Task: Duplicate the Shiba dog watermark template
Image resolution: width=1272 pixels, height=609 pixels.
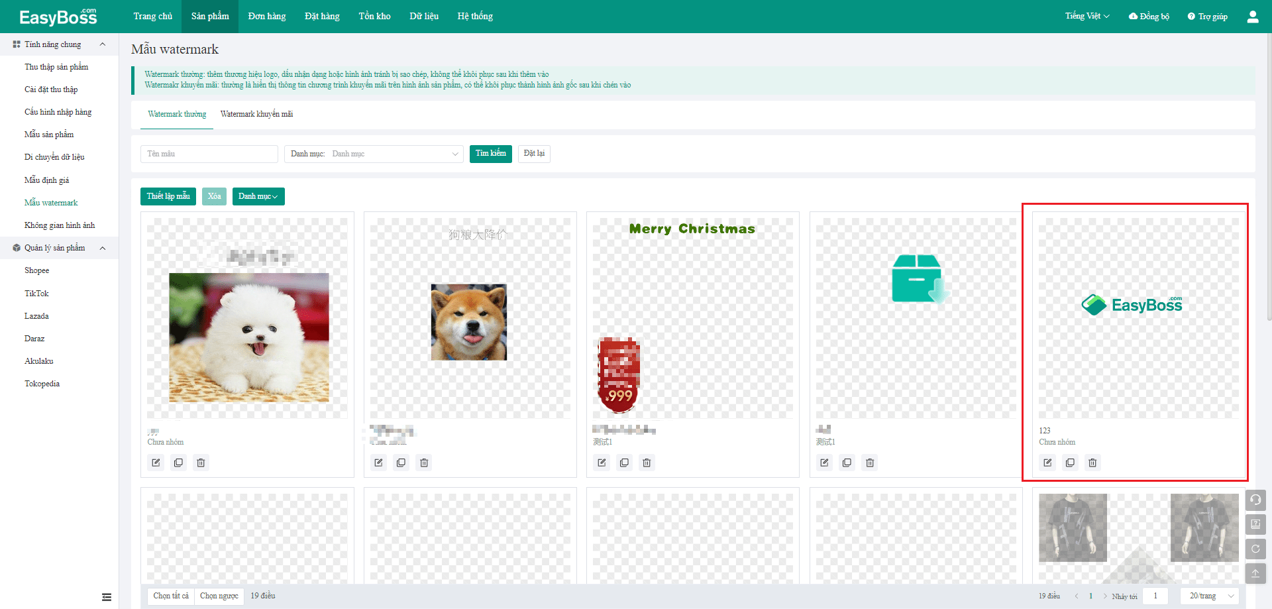Action: coord(401,463)
